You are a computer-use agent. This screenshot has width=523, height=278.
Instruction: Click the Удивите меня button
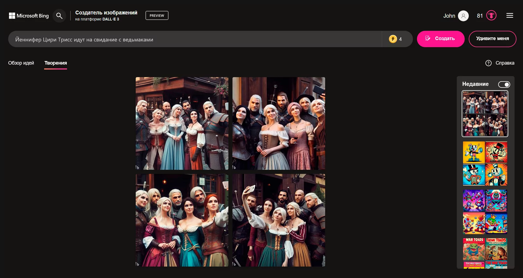492,39
